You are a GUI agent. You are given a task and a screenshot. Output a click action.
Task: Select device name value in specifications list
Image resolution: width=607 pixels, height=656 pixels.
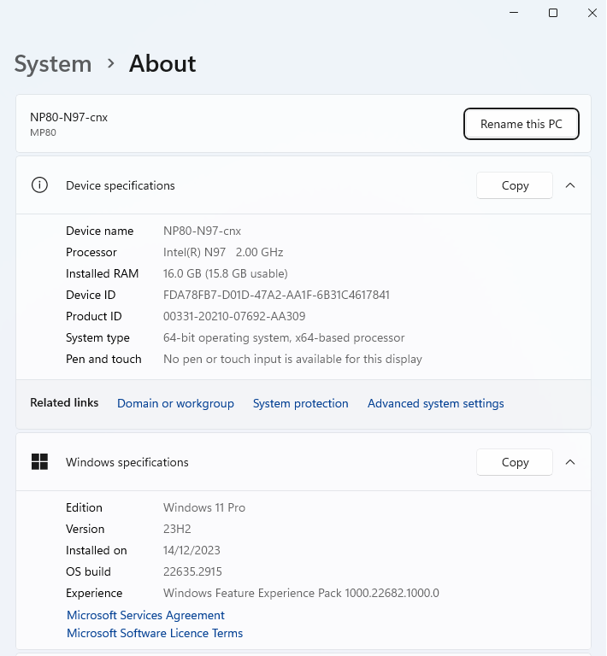[203, 231]
